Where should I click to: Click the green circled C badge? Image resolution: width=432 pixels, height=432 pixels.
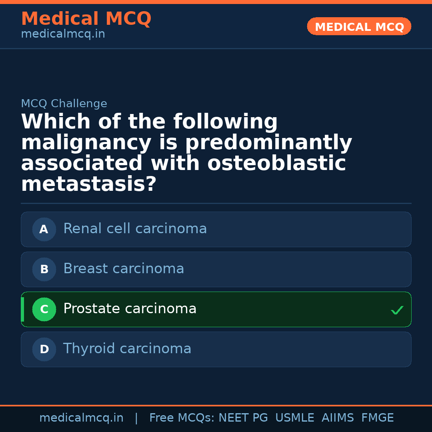[44, 310]
